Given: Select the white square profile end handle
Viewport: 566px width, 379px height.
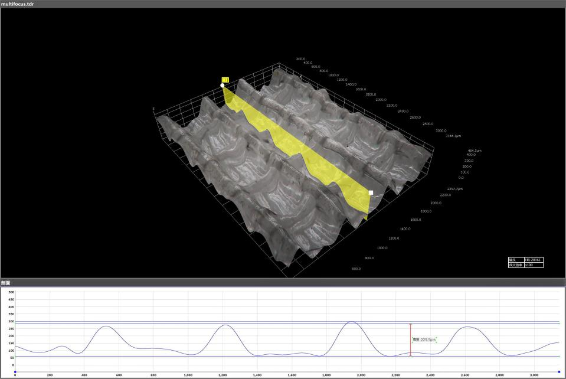Looking at the screenshot, I should point(371,192).
